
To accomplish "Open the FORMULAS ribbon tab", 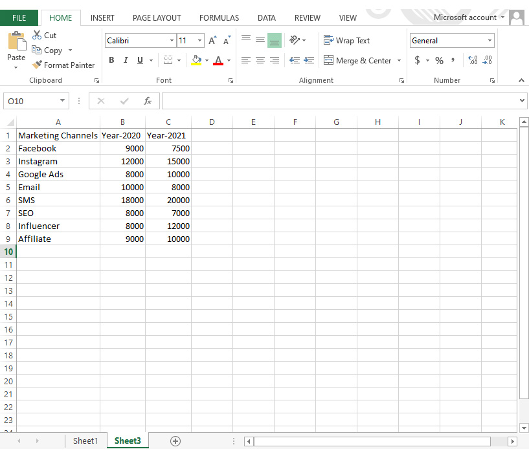I will [219, 17].
